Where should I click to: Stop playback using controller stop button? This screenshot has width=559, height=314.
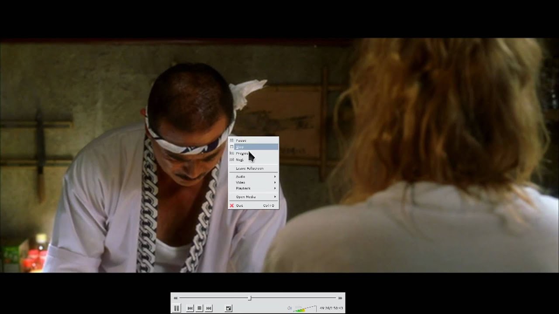click(200, 308)
